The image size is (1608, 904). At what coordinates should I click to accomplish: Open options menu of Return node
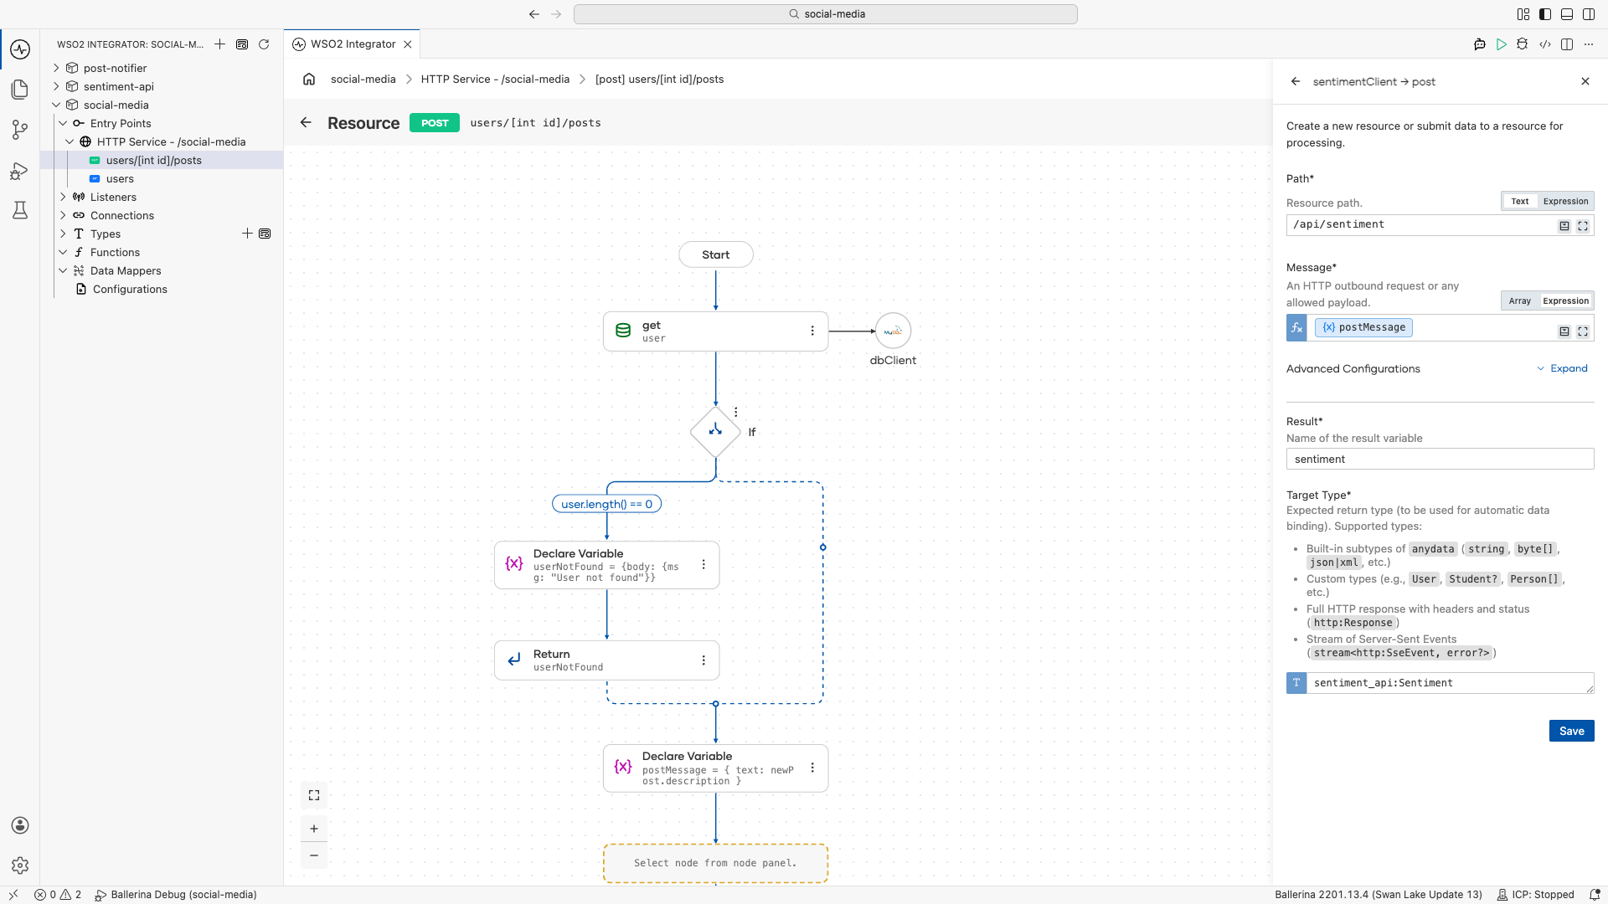pyautogui.click(x=703, y=660)
